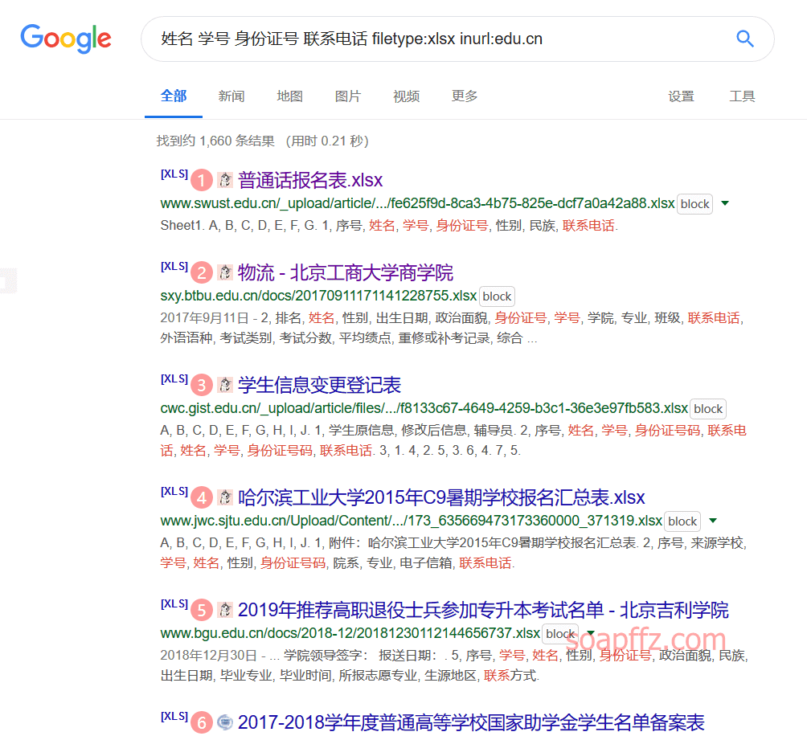This screenshot has height=736, width=807.
Task: Switch to the 地图 tab
Action: [289, 96]
